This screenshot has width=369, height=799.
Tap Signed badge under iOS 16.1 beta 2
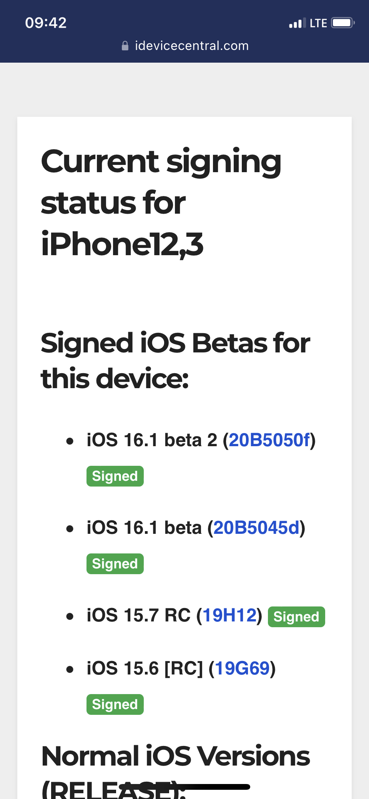tap(115, 476)
